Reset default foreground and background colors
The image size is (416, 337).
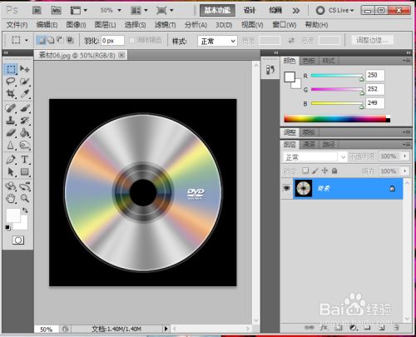pos(7,228)
